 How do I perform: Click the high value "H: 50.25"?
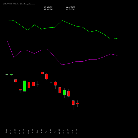pyautogui.click(x=70, y=7)
